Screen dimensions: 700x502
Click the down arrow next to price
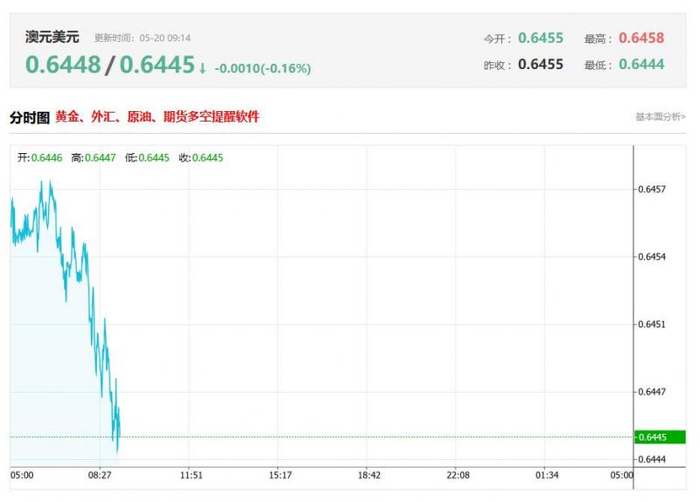[203, 68]
